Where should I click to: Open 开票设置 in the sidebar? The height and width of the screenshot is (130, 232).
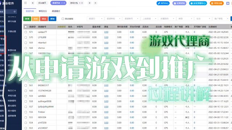pyautogui.click(x=12, y=31)
